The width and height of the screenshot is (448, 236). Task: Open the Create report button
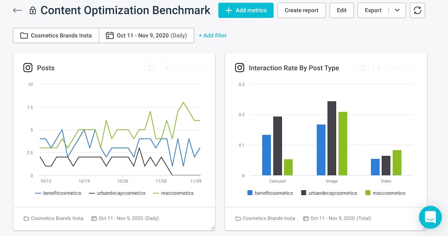point(301,10)
